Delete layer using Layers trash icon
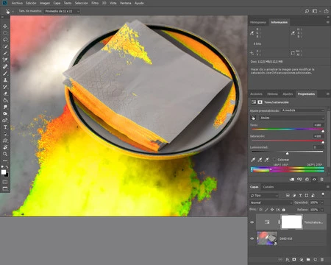Viewport: 331px width, 265px height. (x=322, y=259)
